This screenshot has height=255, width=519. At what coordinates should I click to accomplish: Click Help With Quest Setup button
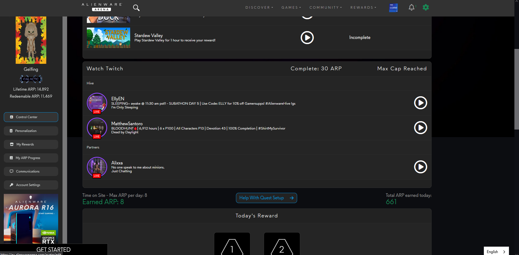click(x=266, y=198)
